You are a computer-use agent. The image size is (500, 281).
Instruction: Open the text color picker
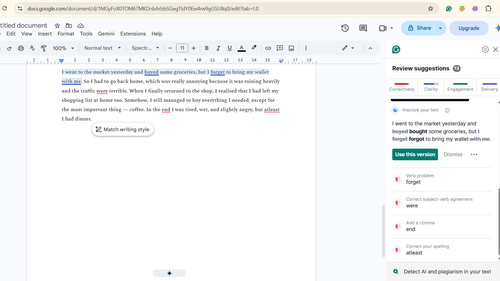point(241,48)
